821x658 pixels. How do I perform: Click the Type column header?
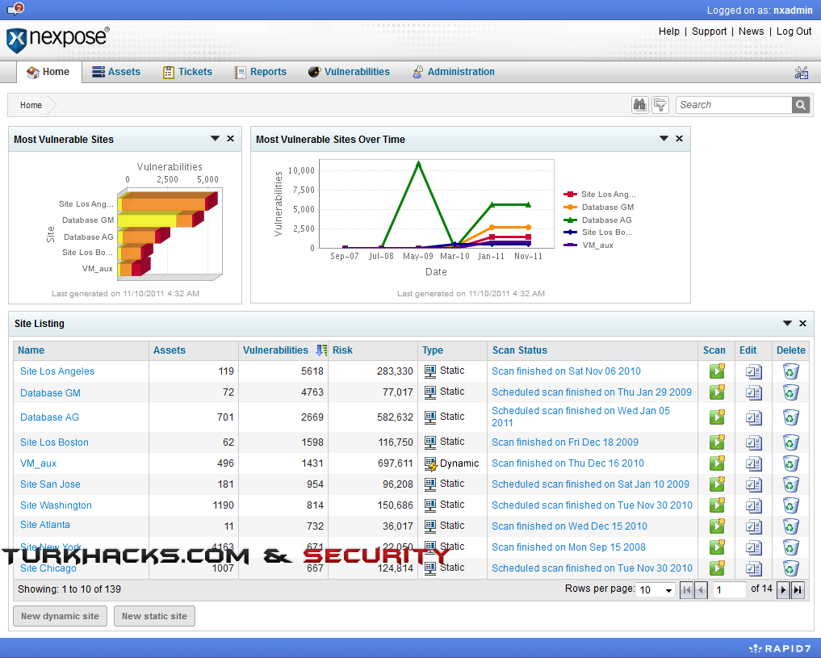coord(433,350)
